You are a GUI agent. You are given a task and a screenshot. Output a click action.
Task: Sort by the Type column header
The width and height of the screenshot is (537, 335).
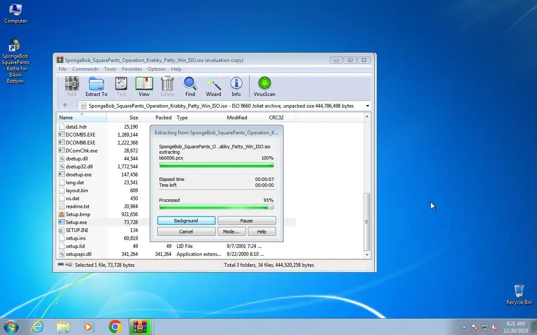coord(199,118)
